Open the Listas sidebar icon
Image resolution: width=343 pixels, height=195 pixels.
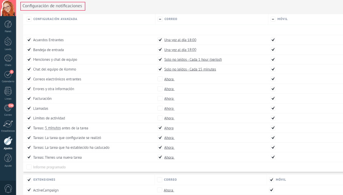pyautogui.click(x=8, y=92)
